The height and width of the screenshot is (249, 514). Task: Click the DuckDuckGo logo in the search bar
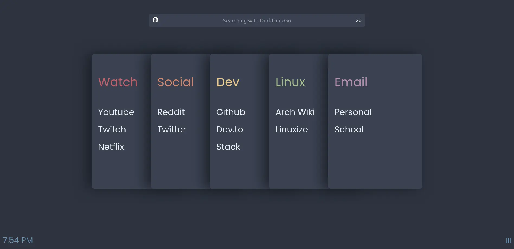tap(155, 20)
